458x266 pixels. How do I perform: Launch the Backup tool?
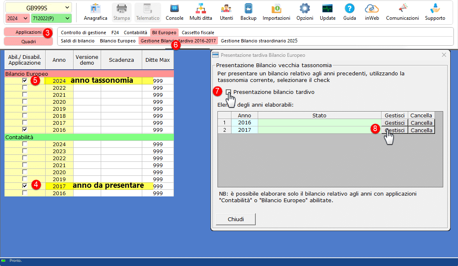coord(248,12)
